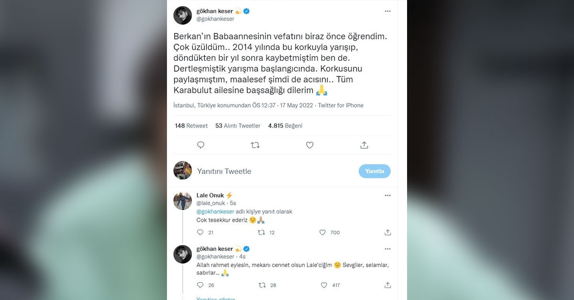Open Lale Onuk's profile picture
The image size is (574, 300).
182,201
